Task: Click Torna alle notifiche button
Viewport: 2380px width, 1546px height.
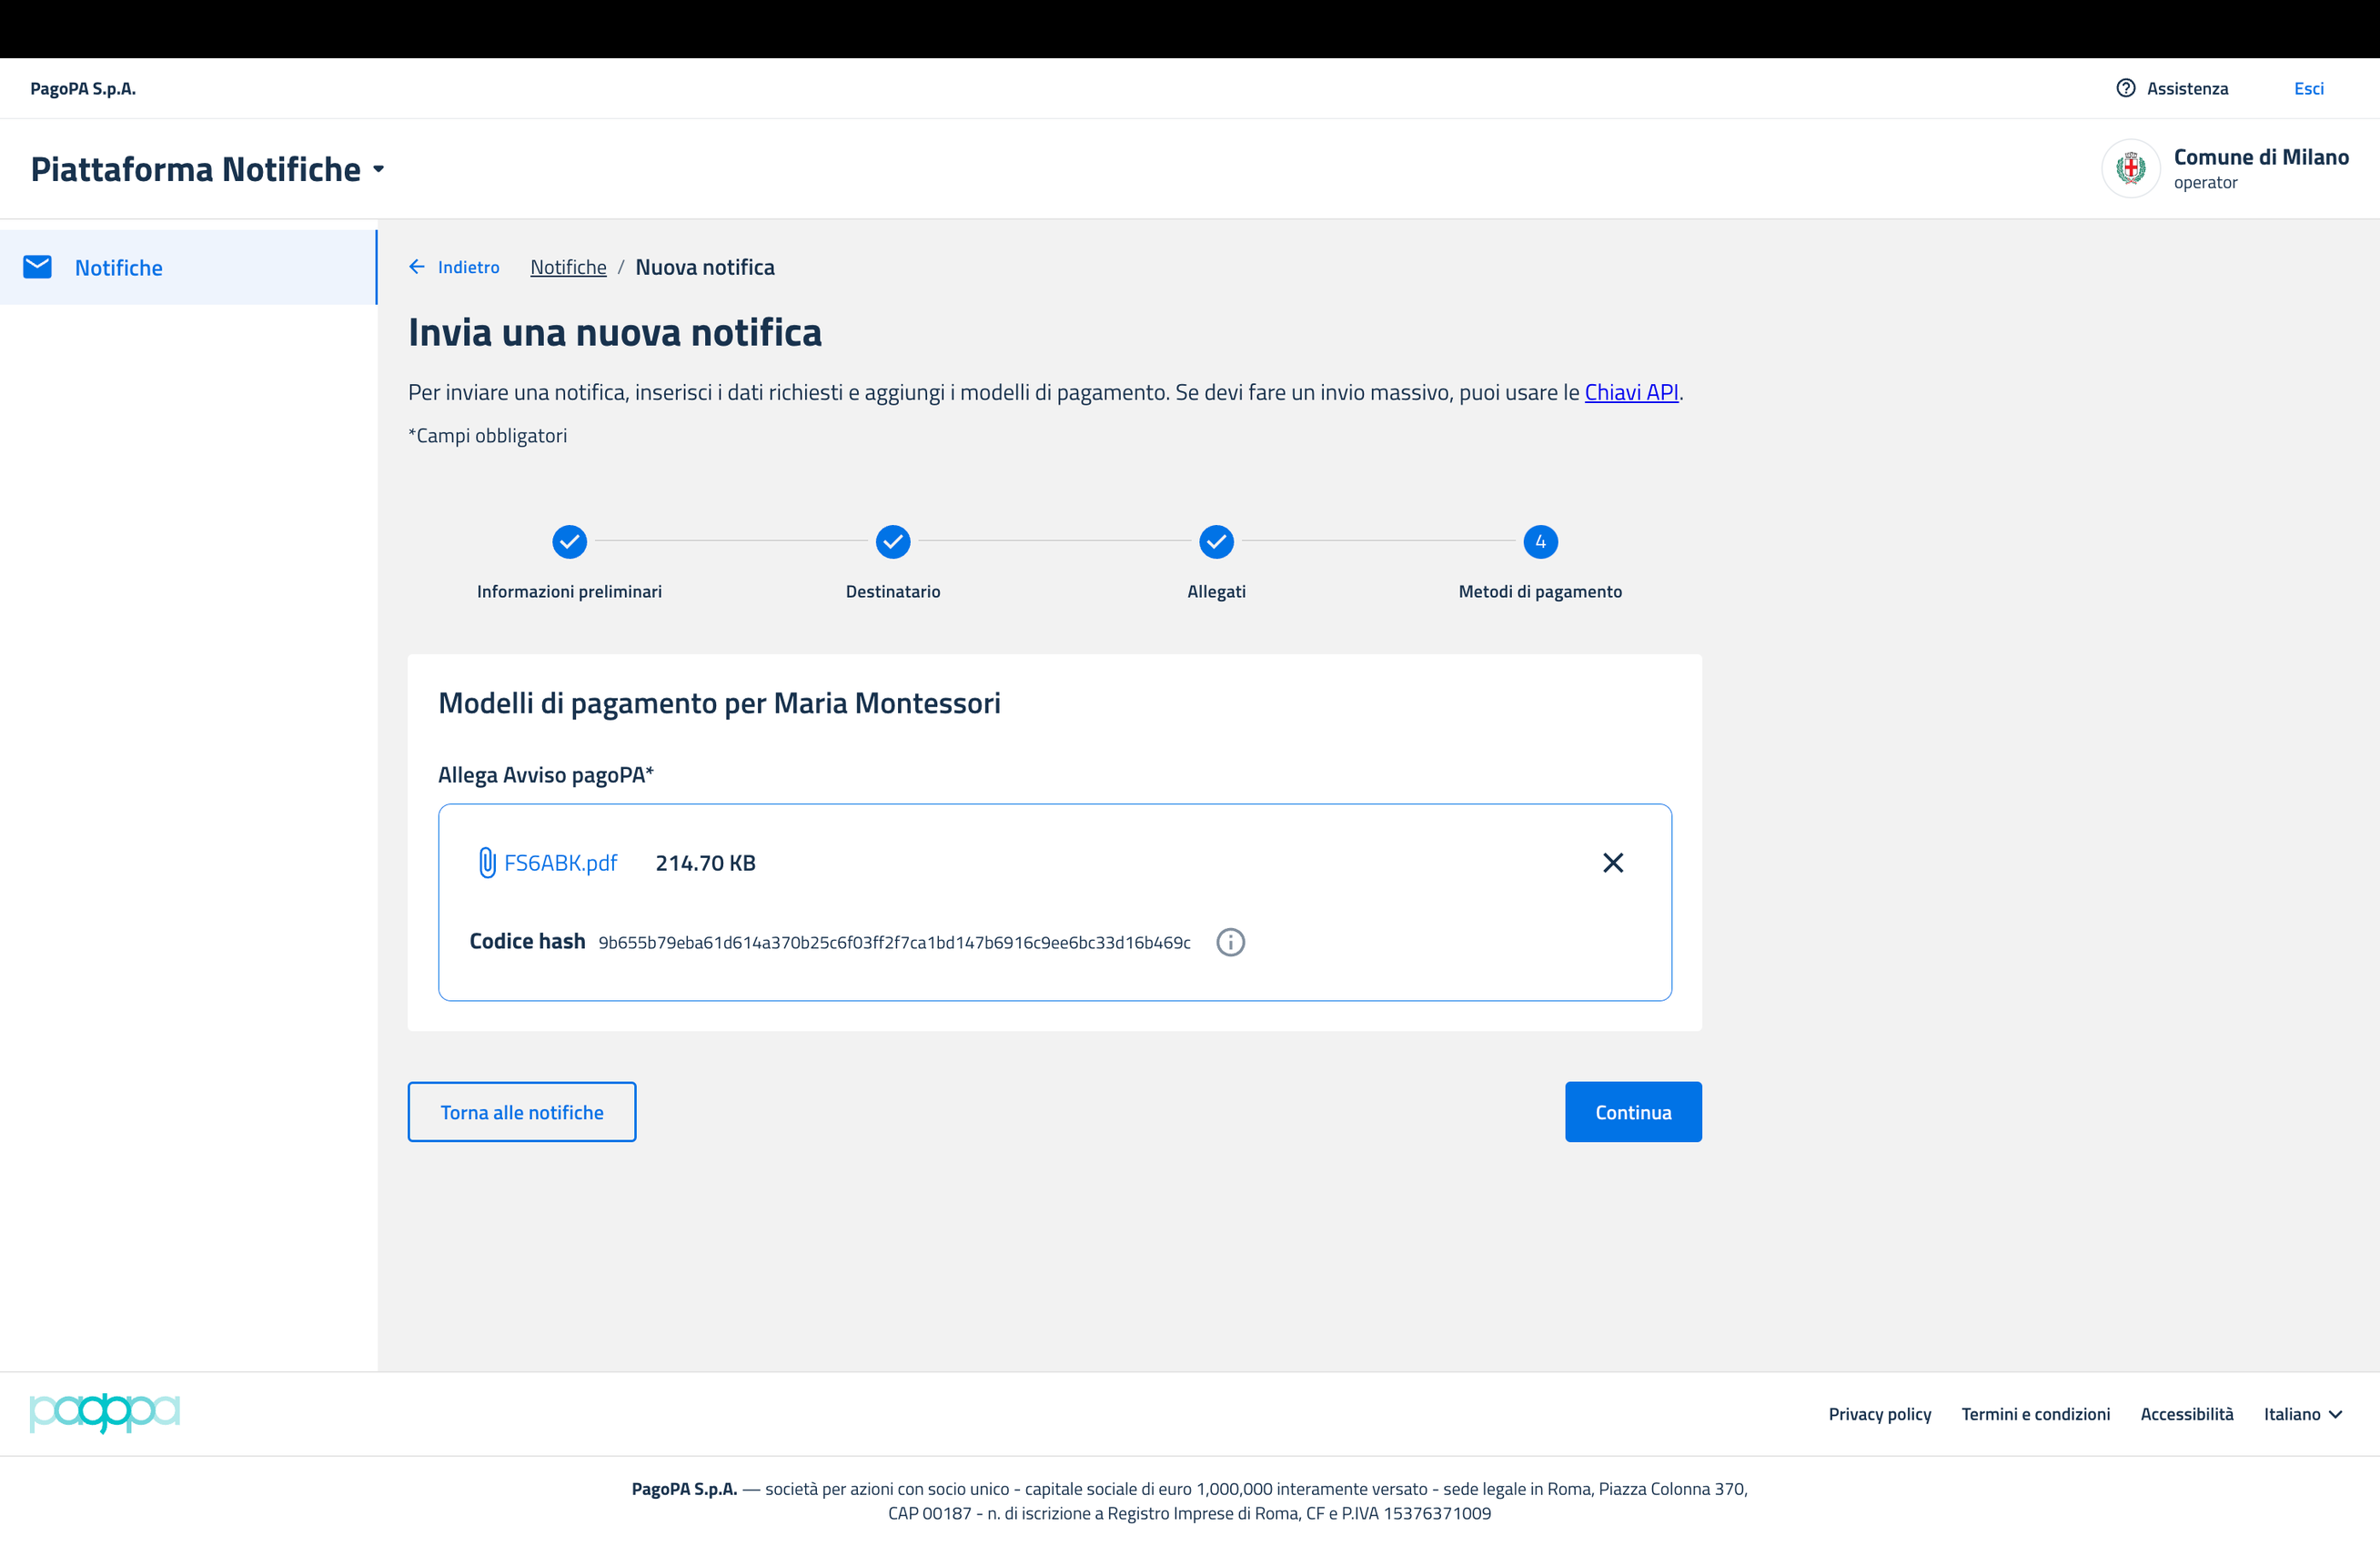Action: coord(522,1112)
